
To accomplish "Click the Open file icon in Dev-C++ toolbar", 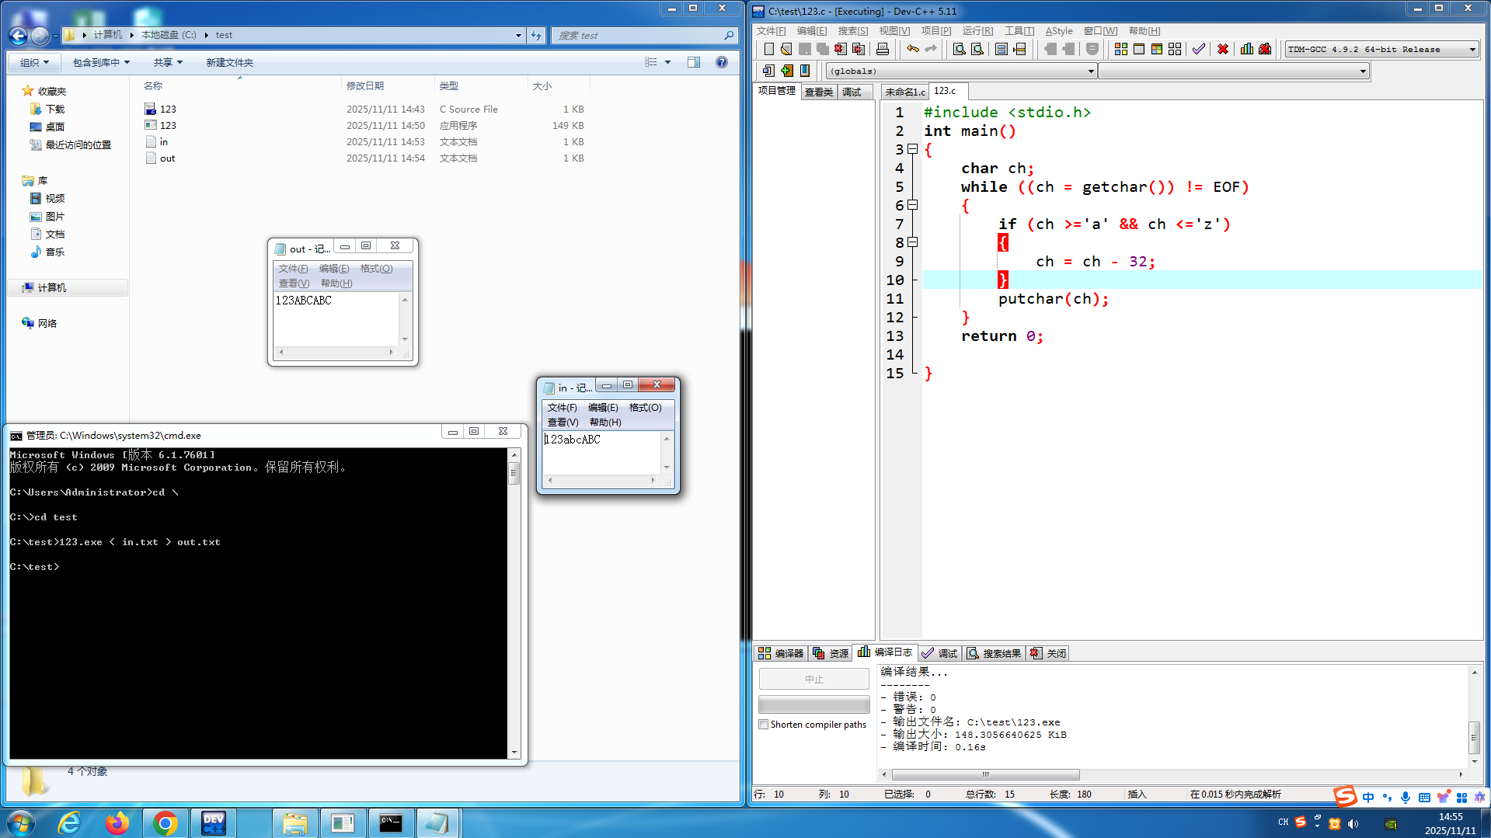I will (786, 49).
